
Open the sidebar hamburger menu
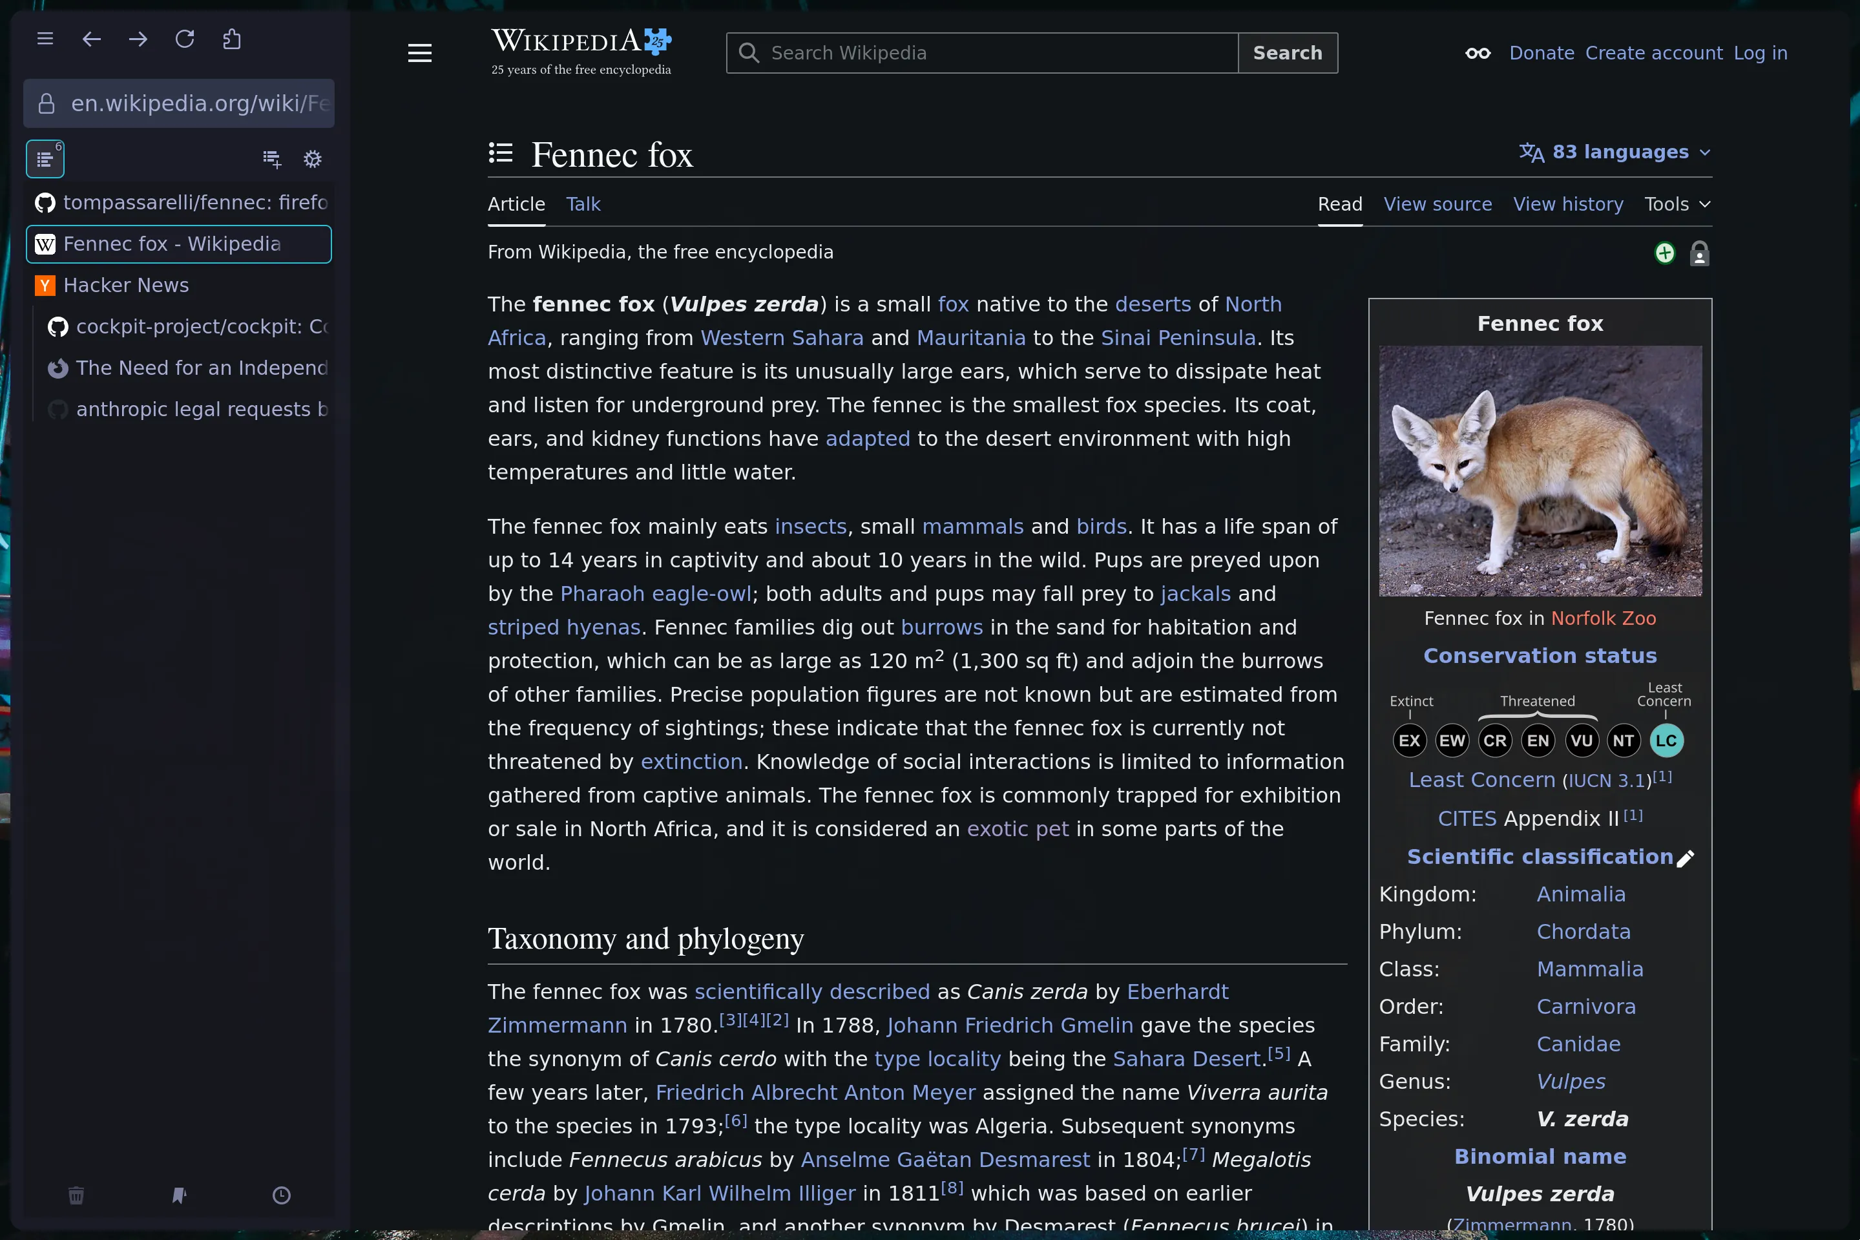pyautogui.click(x=45, y=38)
